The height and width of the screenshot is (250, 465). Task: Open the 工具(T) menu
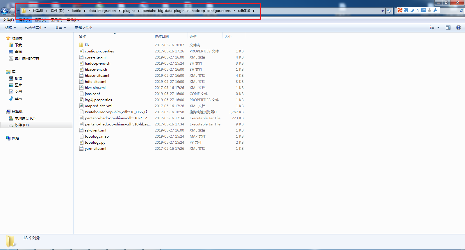(56, 20)
